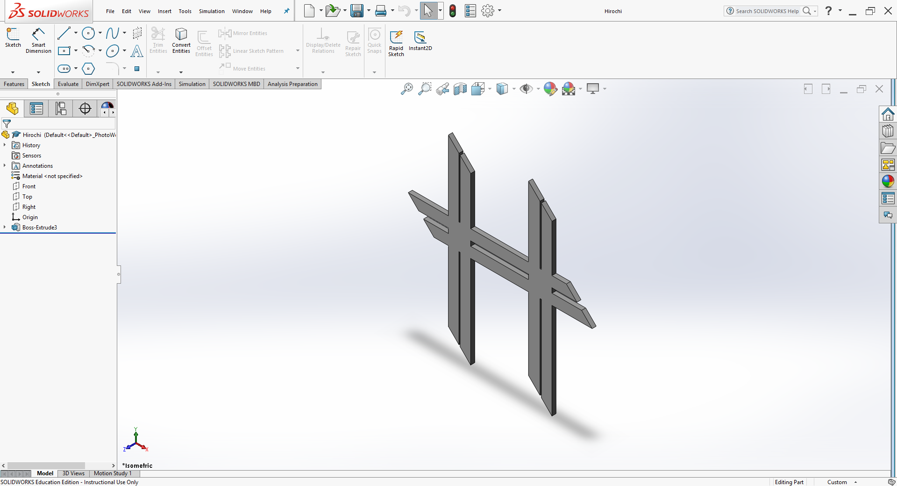The width and height of the screenshot is (897, 486).
Task: Open ConfigurationManager tab
Action: point(61,108)
